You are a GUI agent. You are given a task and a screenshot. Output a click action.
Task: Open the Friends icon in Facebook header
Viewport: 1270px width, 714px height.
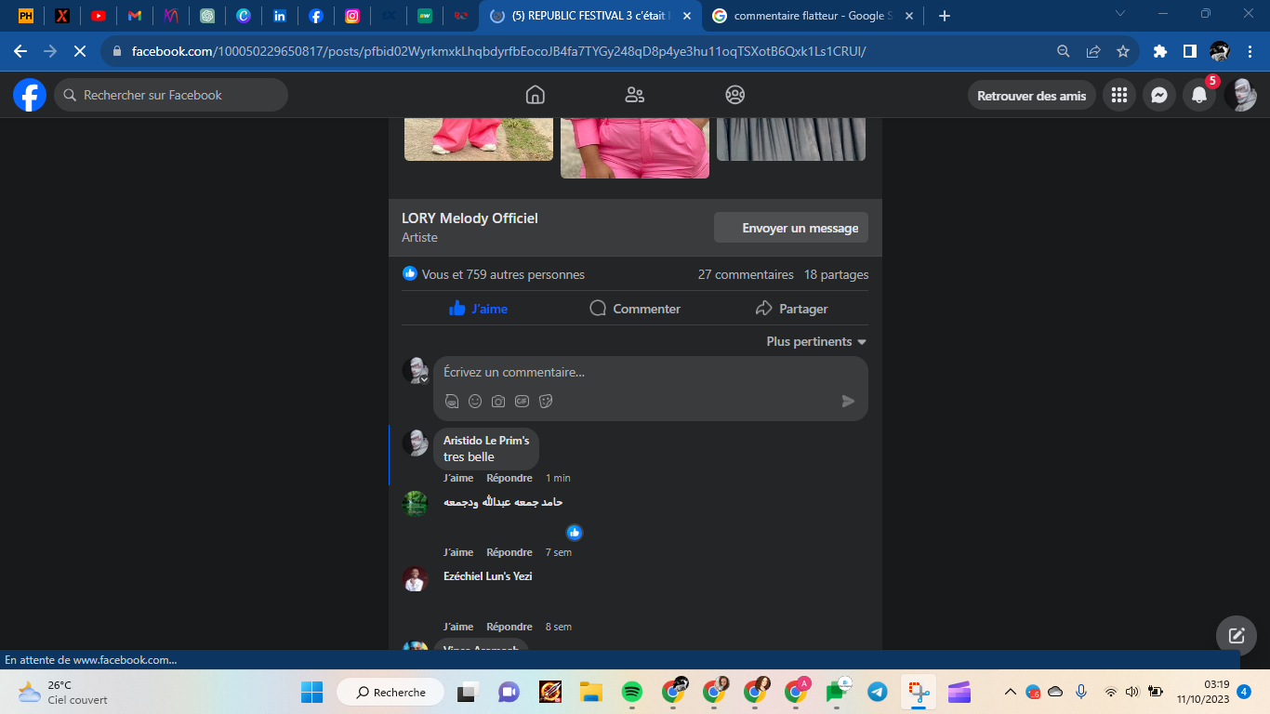pos(635,95)
